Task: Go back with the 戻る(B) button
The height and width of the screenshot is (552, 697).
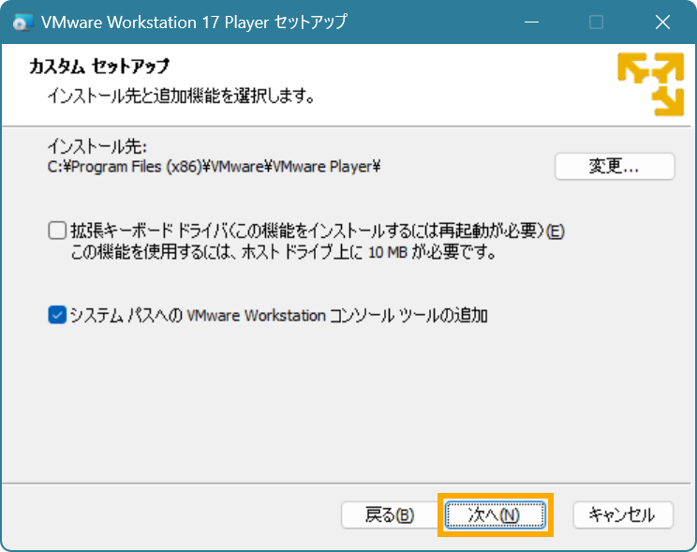Action: tap(390, 515)
